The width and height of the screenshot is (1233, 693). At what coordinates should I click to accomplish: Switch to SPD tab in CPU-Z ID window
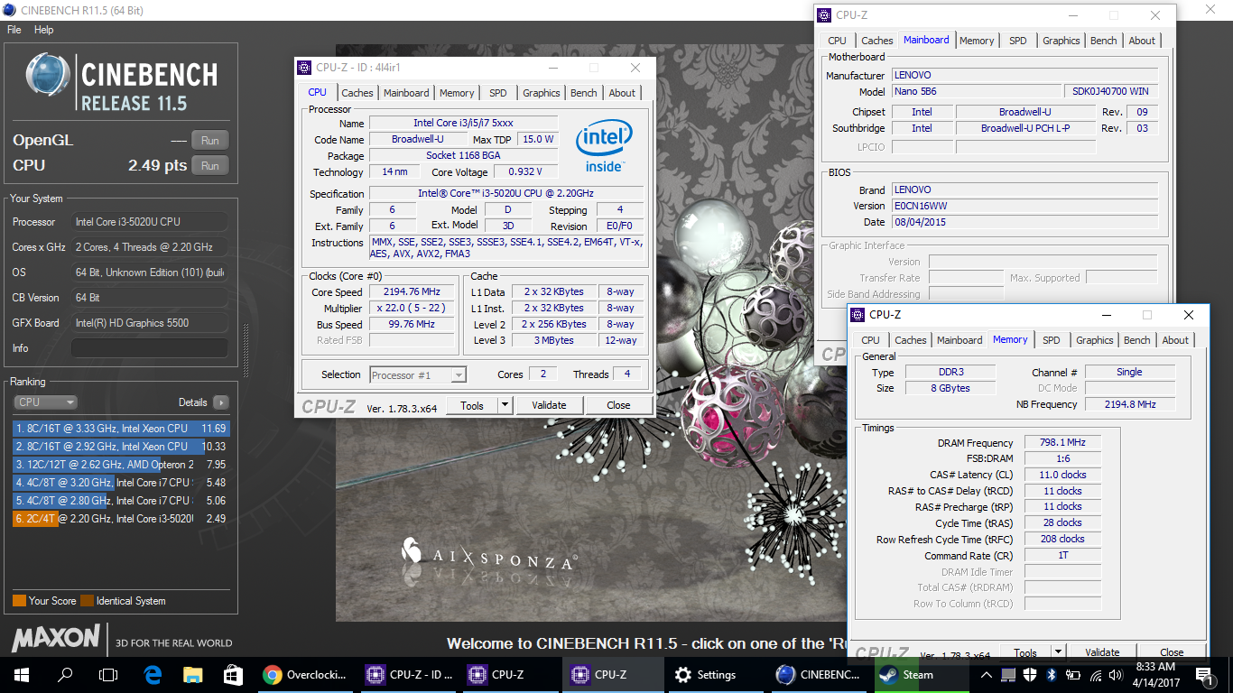pyautogui.click(x=497, y=93)
